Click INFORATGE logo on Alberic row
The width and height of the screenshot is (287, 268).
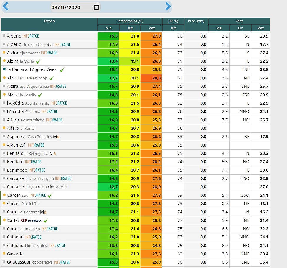coord(31,36)
